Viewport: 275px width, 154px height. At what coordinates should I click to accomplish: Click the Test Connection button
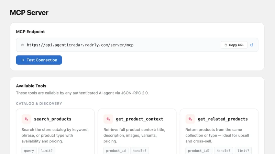point(39,60)
